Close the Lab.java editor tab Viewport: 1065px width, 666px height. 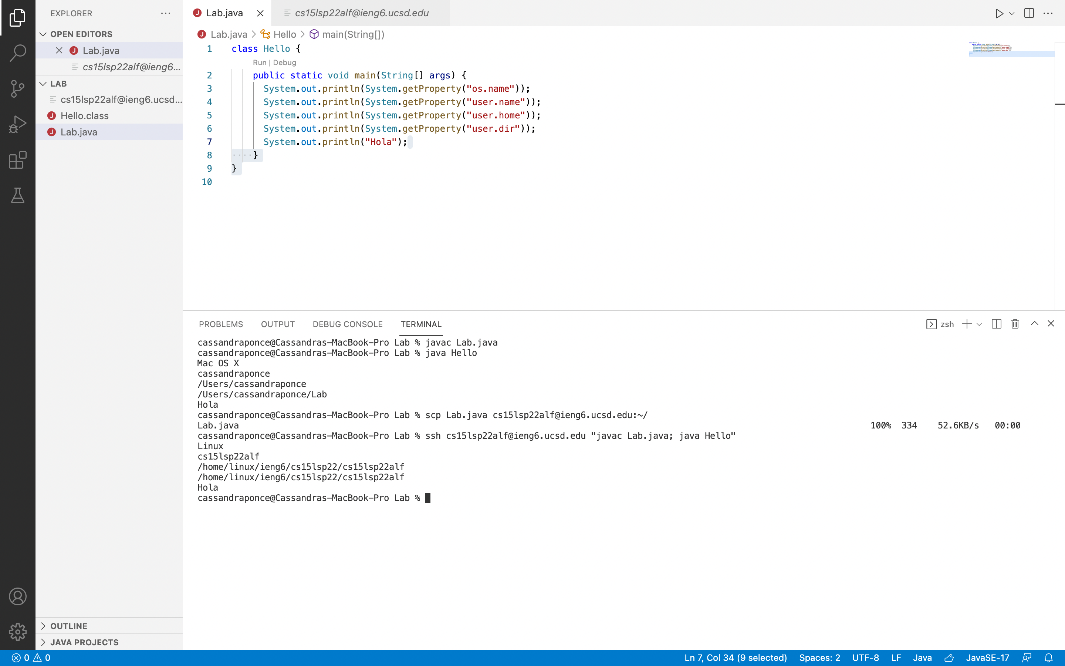261,13
